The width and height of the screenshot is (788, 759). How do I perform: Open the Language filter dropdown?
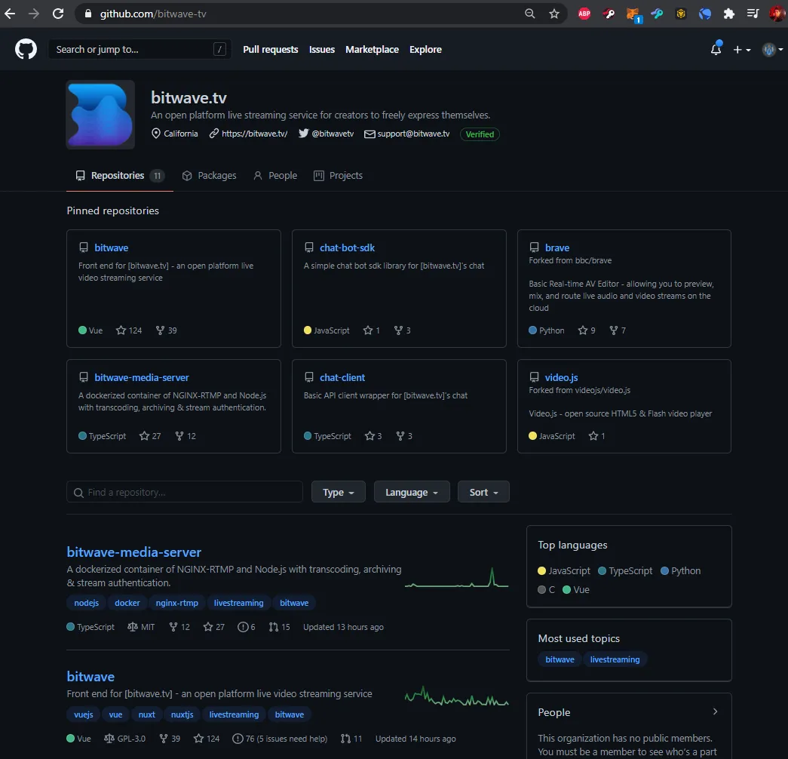[412, 492]
